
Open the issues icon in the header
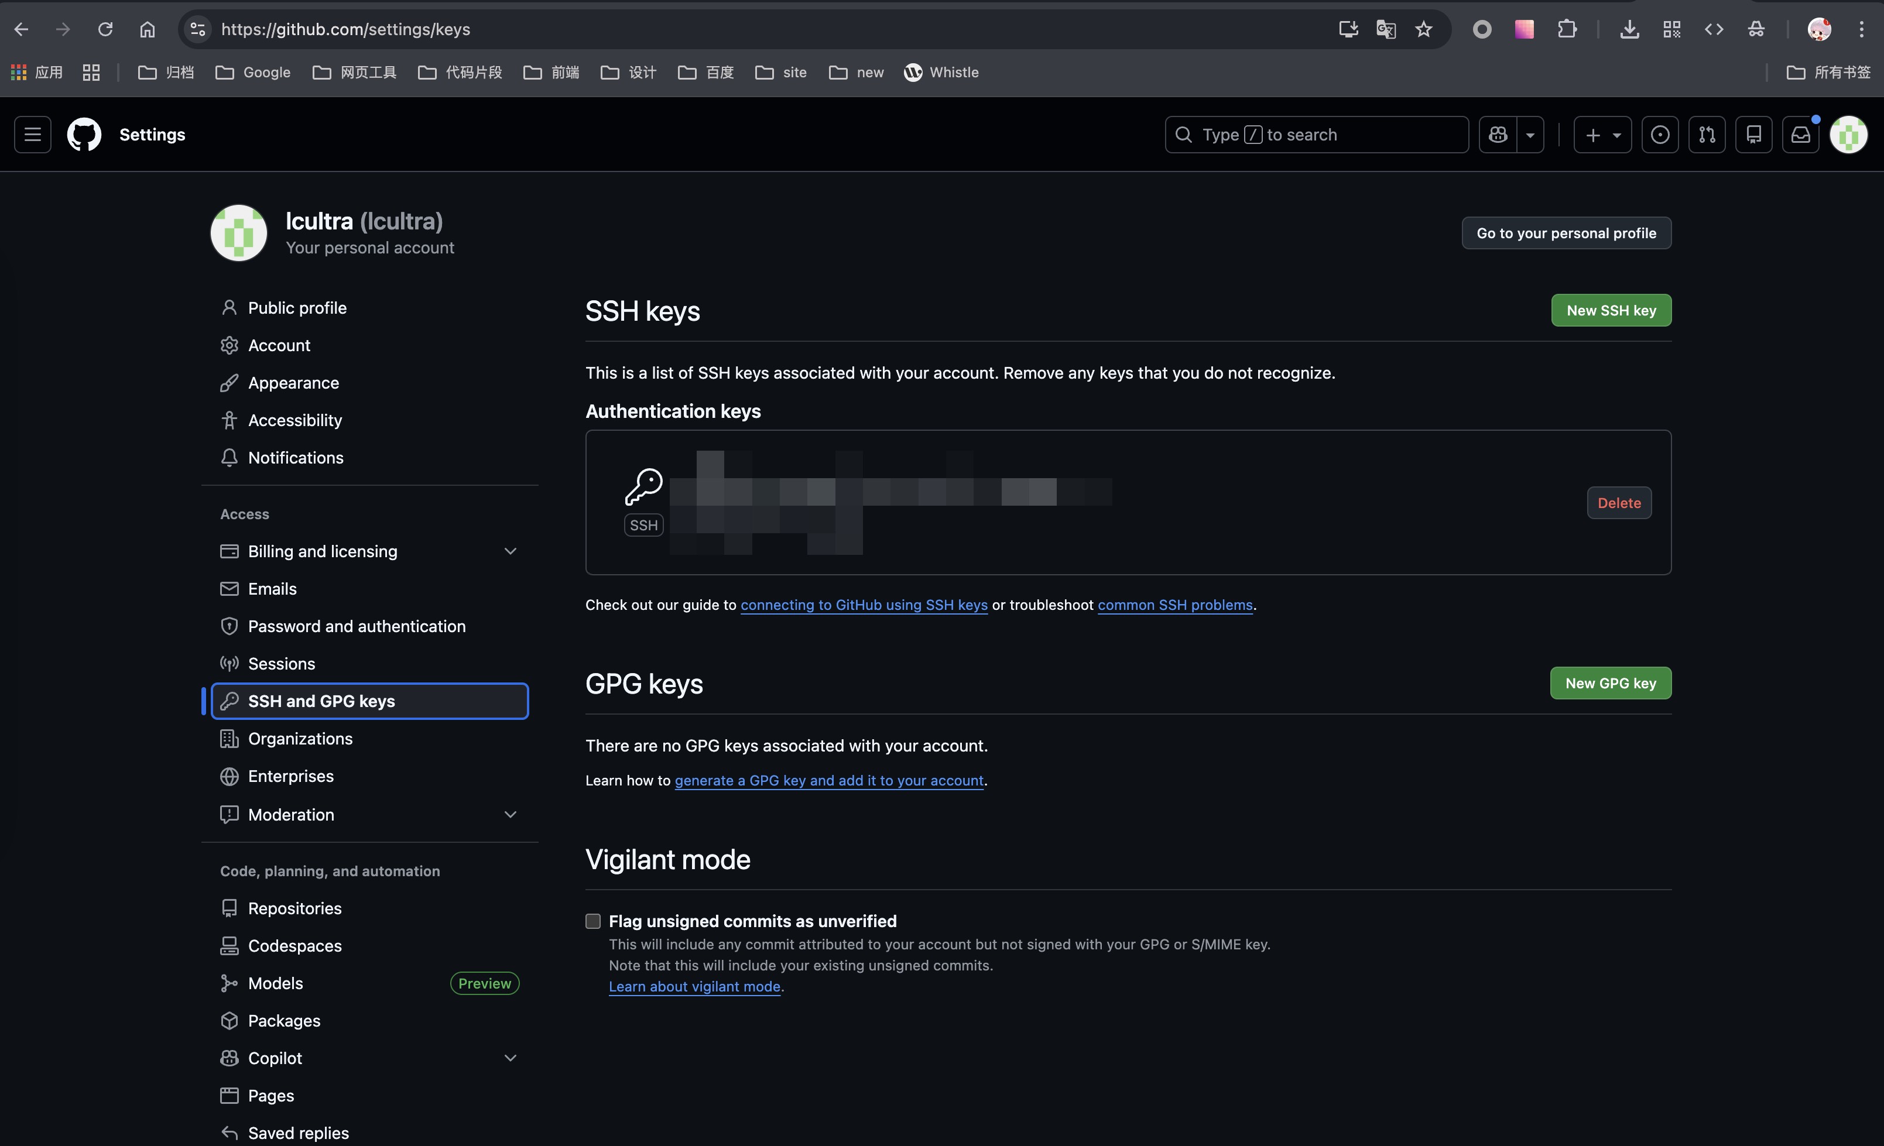coord(1660,134)
